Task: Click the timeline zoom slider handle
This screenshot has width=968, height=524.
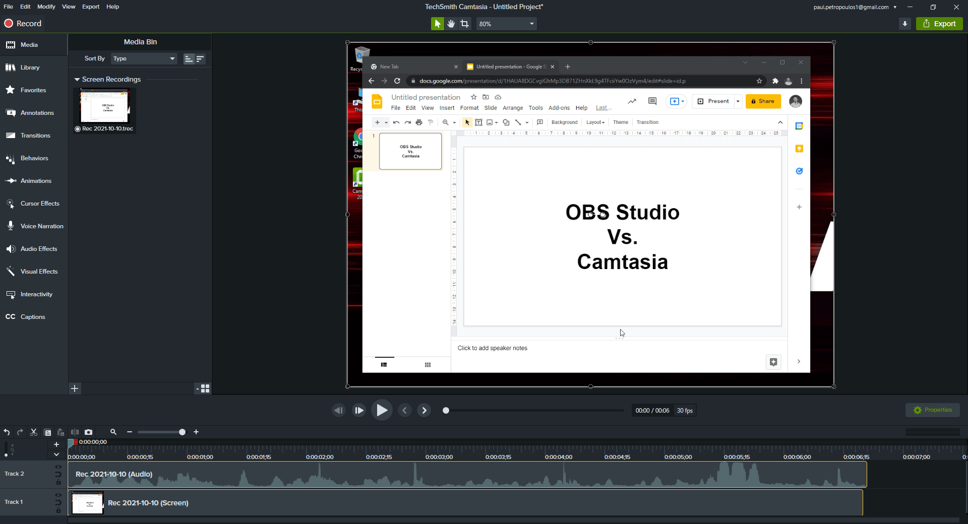Action: click(182, 432)
